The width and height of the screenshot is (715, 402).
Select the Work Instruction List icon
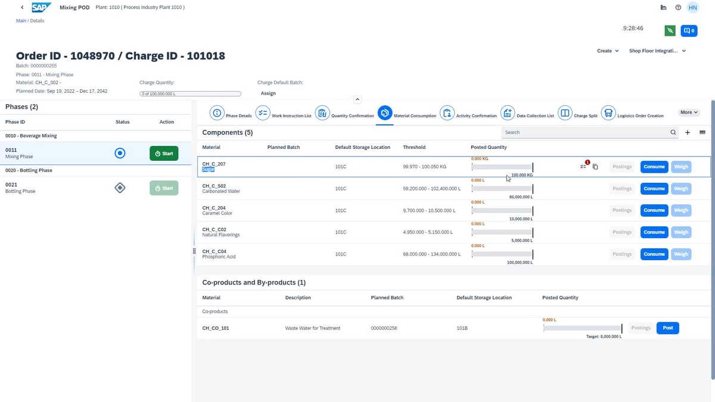click(263, 112)
